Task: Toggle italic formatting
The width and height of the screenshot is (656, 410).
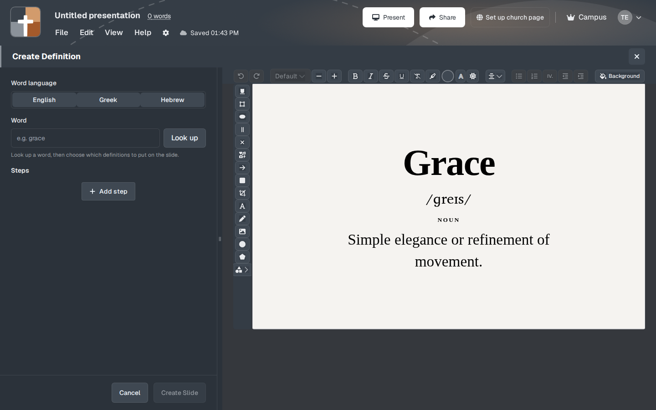Action: (x=371, y=76)
